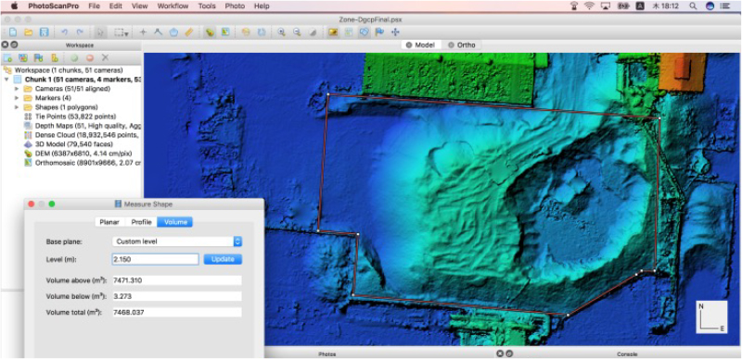
Task: Click the open folder toolbar icon
Action: point(29,32)
